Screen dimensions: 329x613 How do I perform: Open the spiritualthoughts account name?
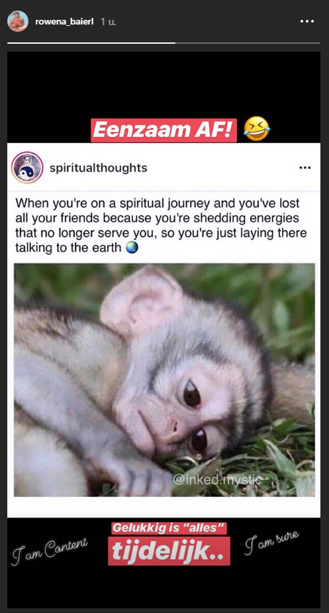[99, 168]
